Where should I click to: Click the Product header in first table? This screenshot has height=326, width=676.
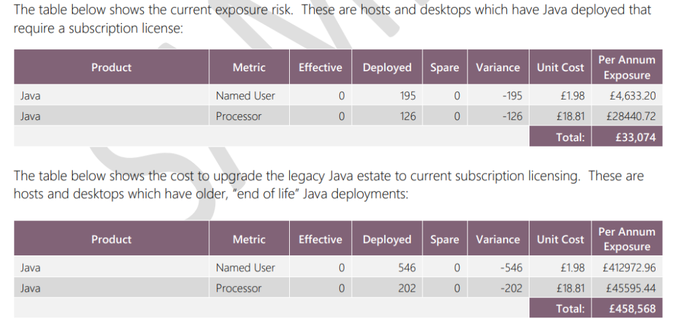point(111,67)
